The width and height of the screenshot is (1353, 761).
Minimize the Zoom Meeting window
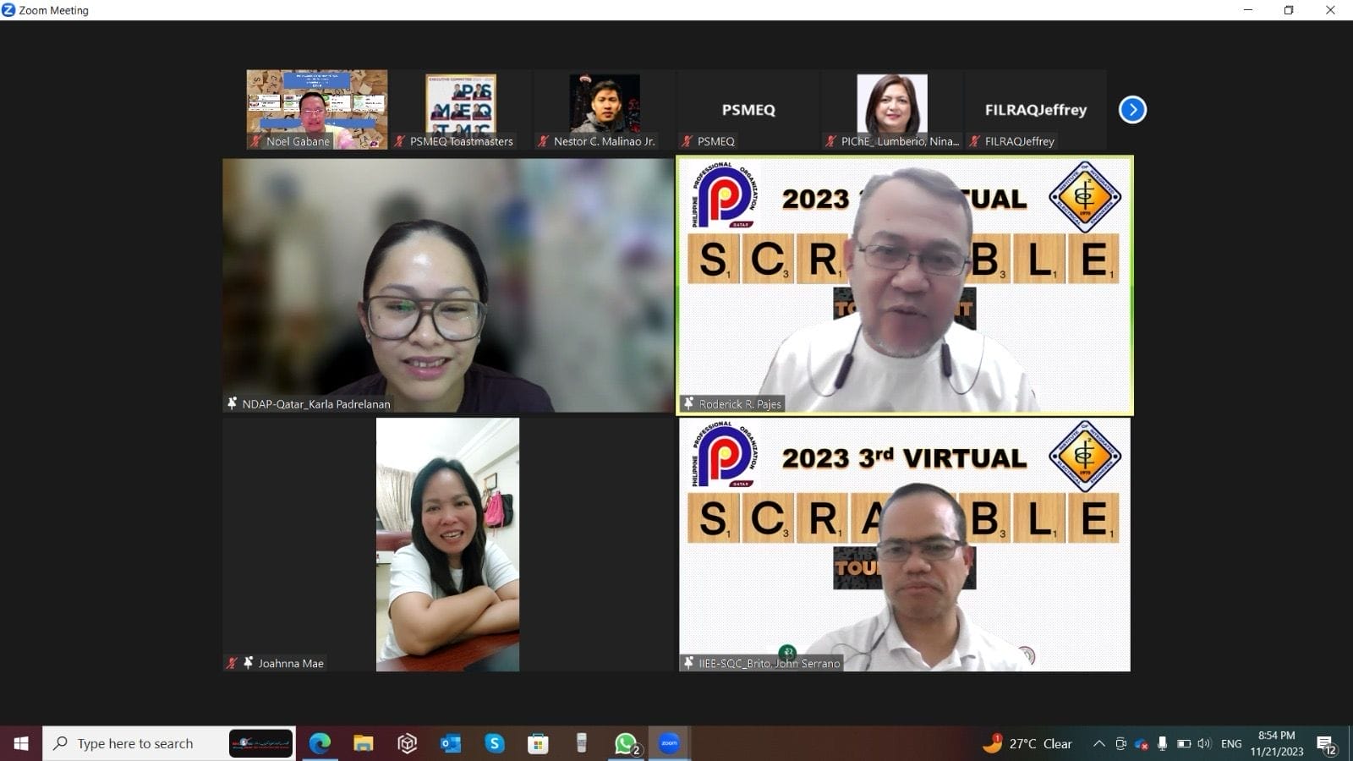point(1248,10)
